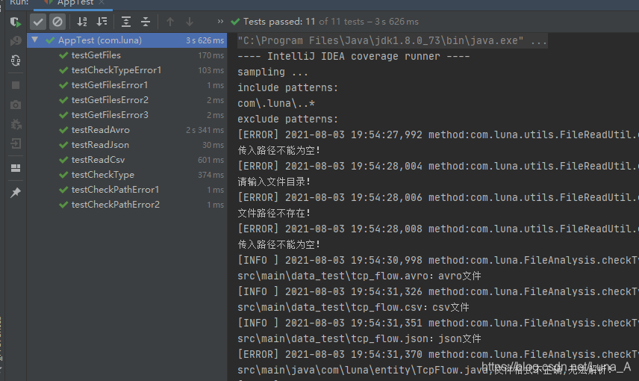Select testGetFiles test result

pos(127,55)
